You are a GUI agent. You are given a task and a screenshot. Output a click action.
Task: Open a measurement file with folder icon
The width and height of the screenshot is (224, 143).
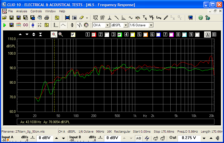pyautogui.click(x=4, y=18)
